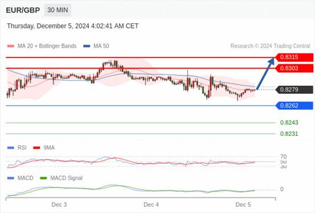Click the 30 MIN timeframe button
The width and height of the screenshot is (315, 213).
click(x=58, y=10)
